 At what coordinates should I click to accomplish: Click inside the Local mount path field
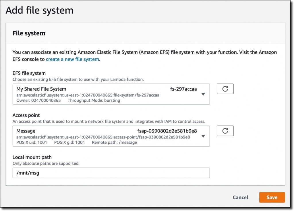[x=111, y=173]
